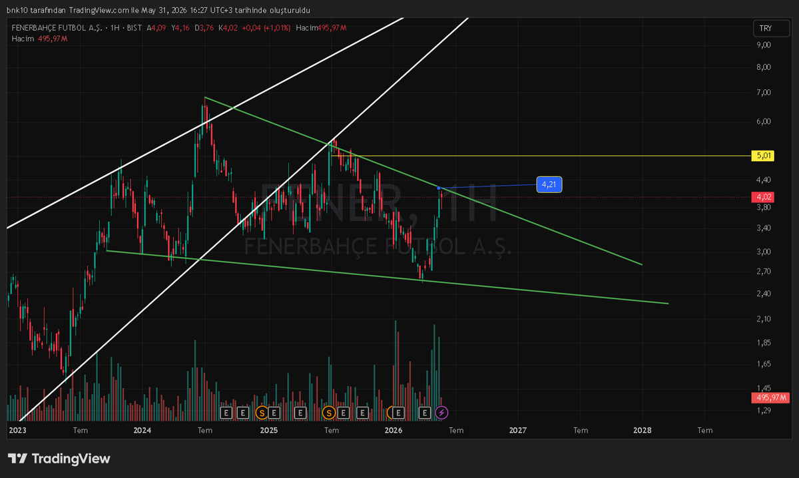799x478 pixels.
Task: Click the blue anchor point of the 4,21 callout
Action: coord(440,188)
